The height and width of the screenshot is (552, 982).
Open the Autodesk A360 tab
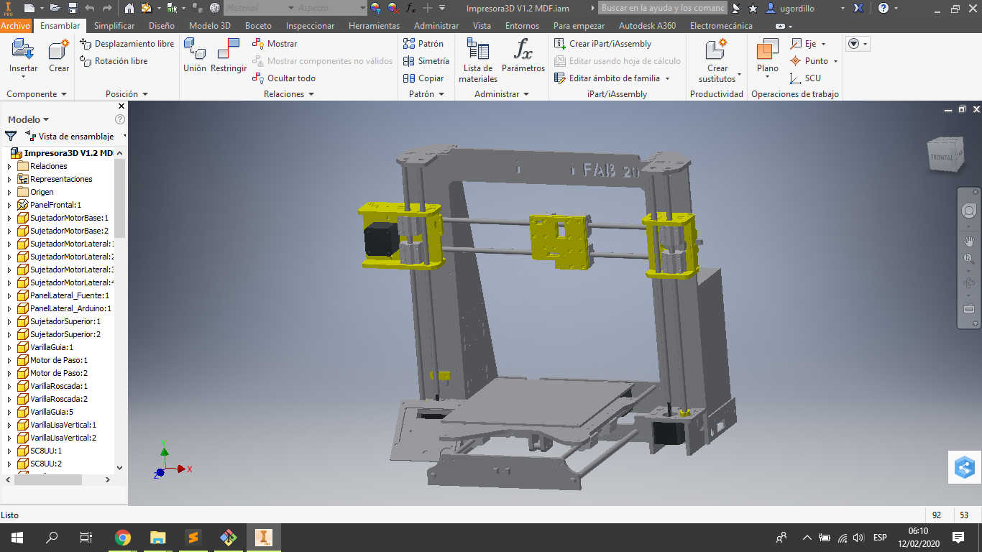(x=647, y=26)
